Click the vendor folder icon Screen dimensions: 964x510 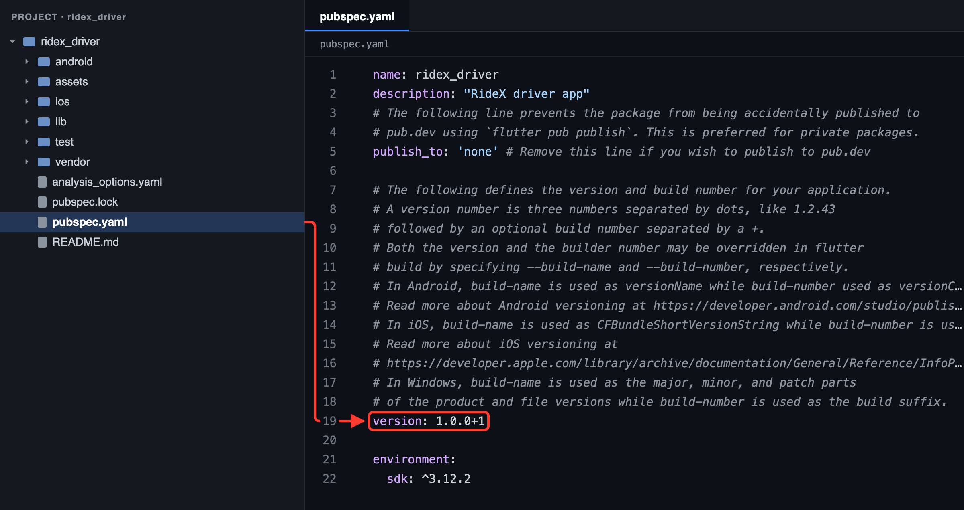(44, 162)
